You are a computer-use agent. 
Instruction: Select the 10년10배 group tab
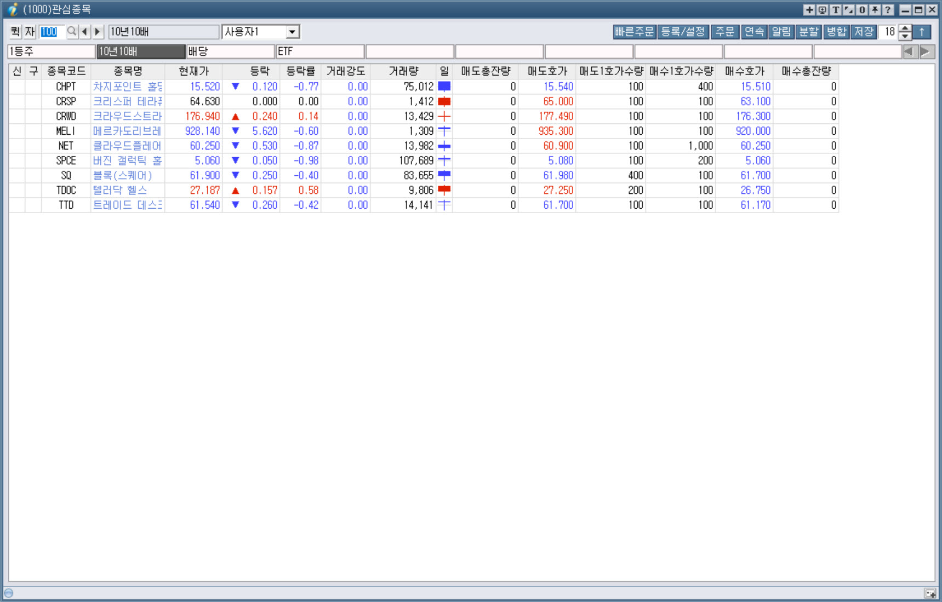pos(141,51)
